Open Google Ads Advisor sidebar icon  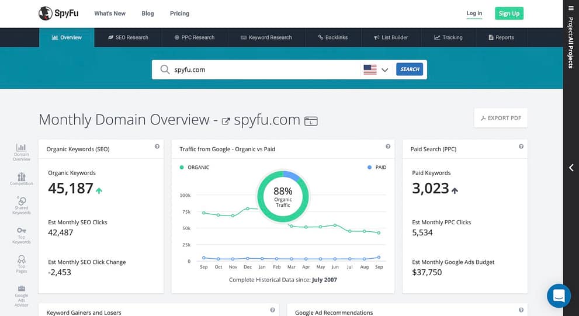[x=22, y=296]
